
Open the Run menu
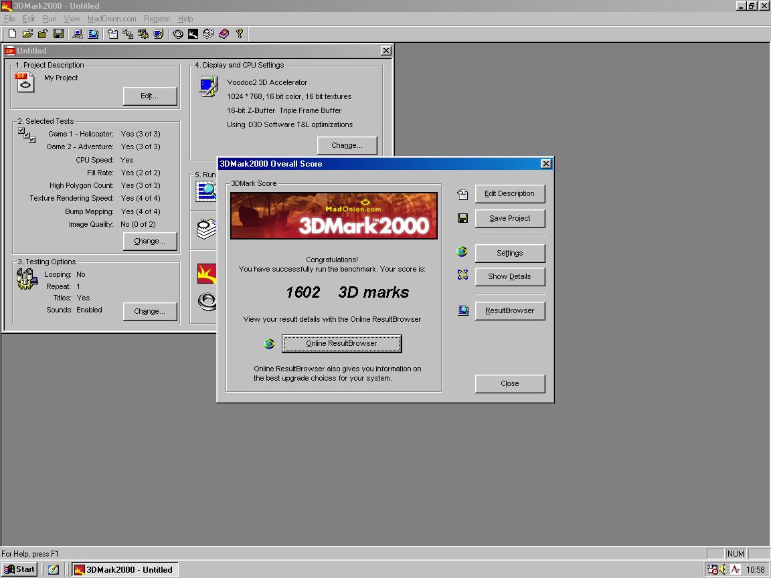point(49,19)
